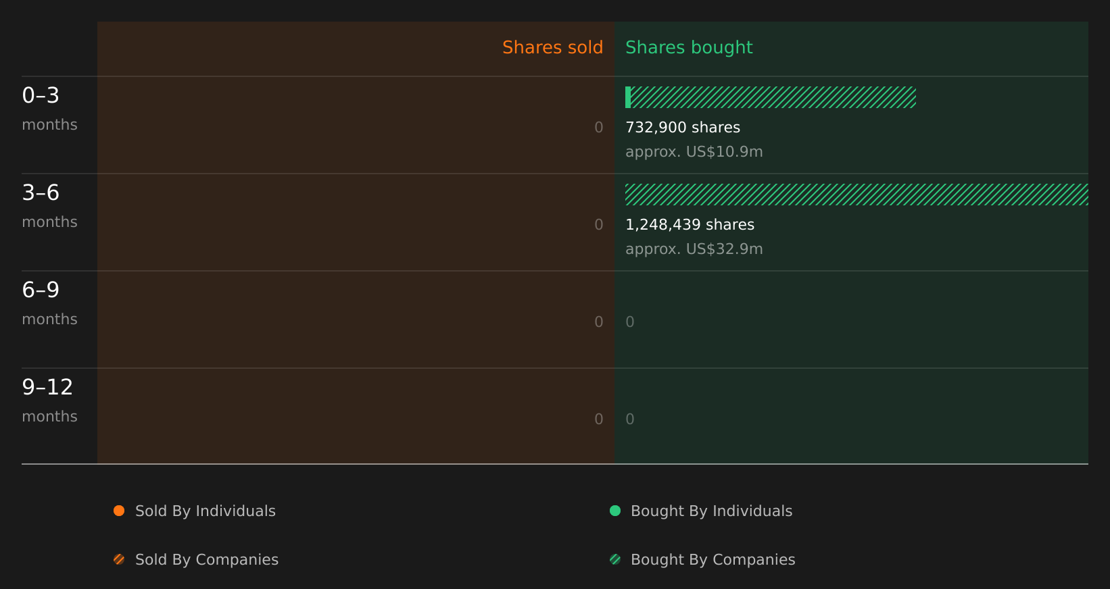The image size is (1110, 589).
Task: Select the 9–12 months row label
Action: [49, 400]
